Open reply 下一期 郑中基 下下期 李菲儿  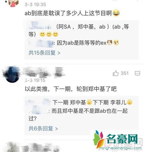tap(92, 102)
